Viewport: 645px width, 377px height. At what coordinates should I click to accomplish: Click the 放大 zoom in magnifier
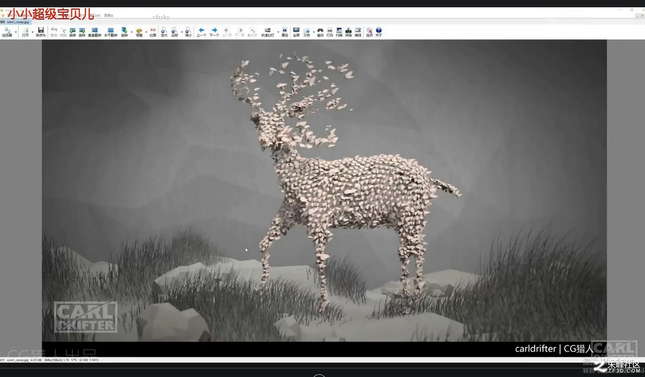[x=164, y=32]
